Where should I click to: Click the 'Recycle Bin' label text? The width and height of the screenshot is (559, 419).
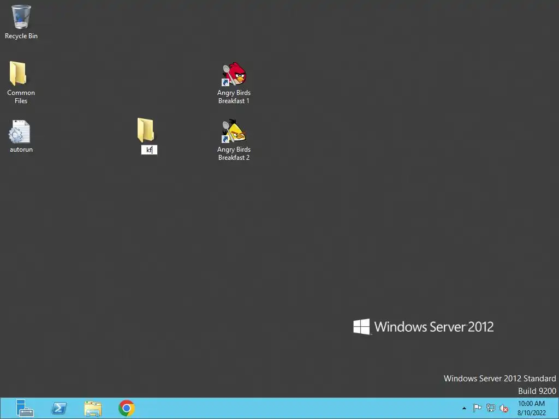click(21, 36)
